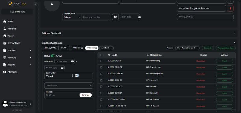
Task: Toggle the card Status Active switch
Action: tap(53, 56)
